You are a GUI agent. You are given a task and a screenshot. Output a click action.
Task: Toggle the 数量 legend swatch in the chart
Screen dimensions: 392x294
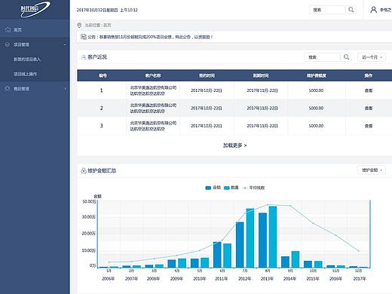coord(227,188)
